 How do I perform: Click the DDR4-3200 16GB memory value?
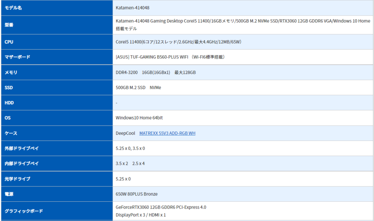click(156, 72)
